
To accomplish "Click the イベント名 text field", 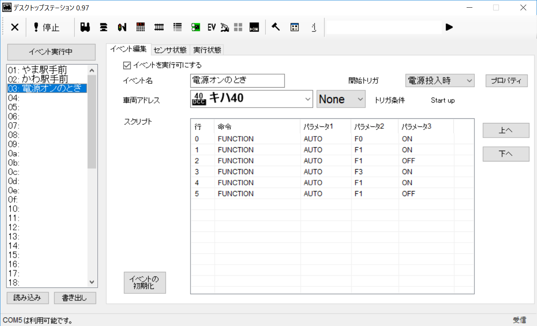I will [237, 81].
